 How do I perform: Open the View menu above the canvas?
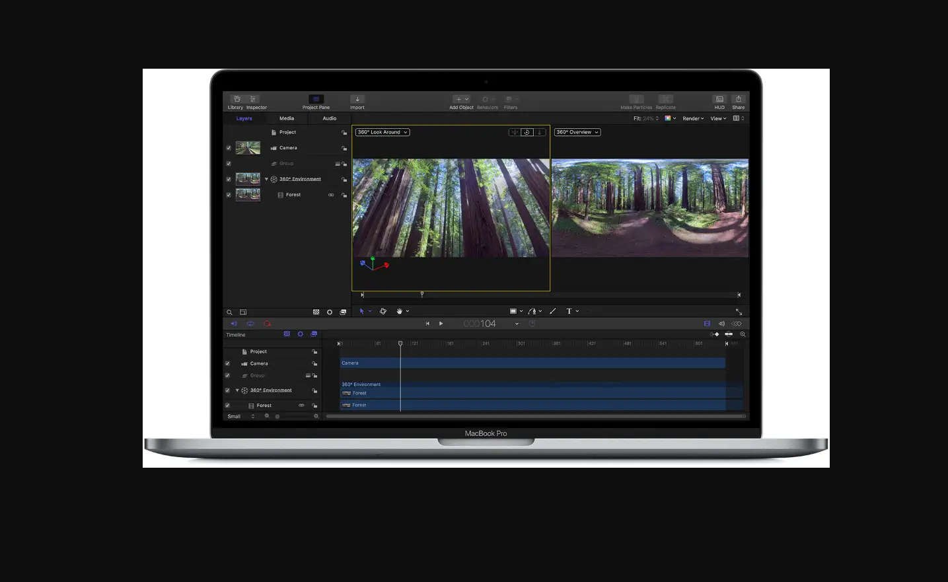(717, 118)
